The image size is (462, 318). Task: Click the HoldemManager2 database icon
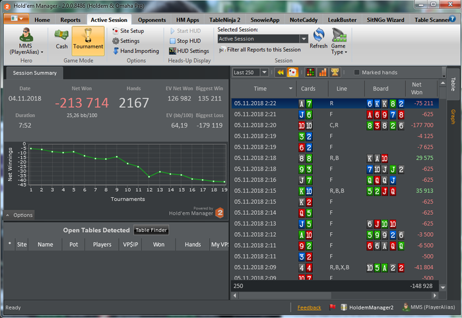344,307
